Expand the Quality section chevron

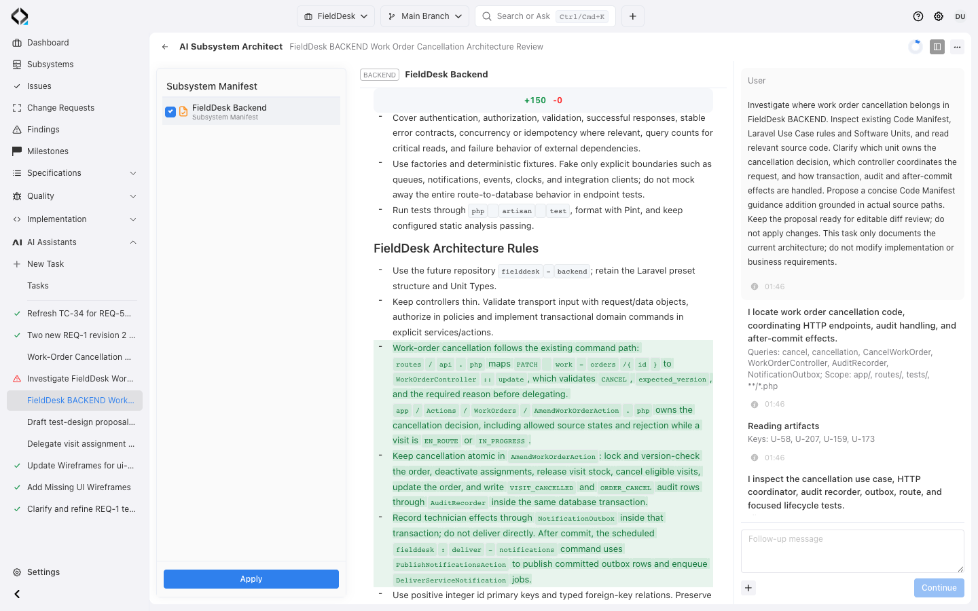coord(133,196)
